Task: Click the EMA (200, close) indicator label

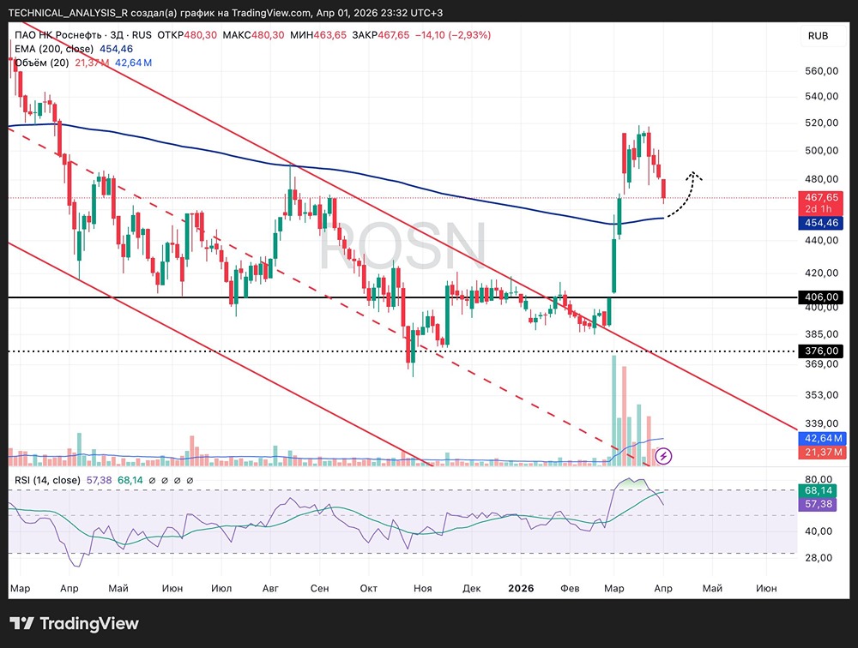Action: [54, 49]
